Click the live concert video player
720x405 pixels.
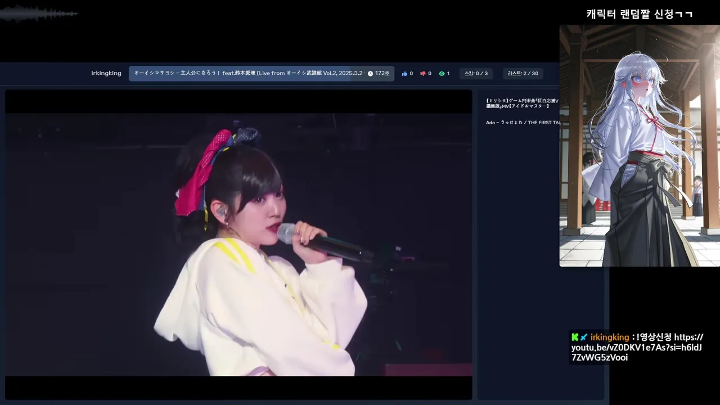point(238,245)
